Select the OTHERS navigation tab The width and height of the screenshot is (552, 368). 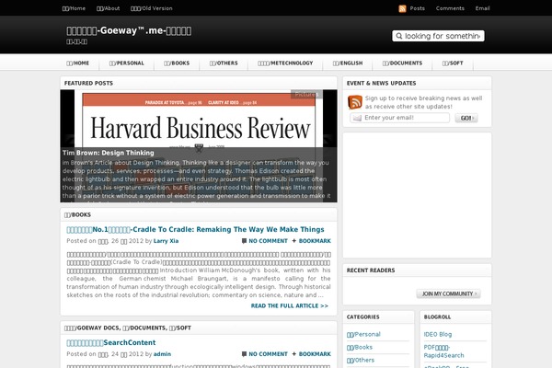pos(224,63)
